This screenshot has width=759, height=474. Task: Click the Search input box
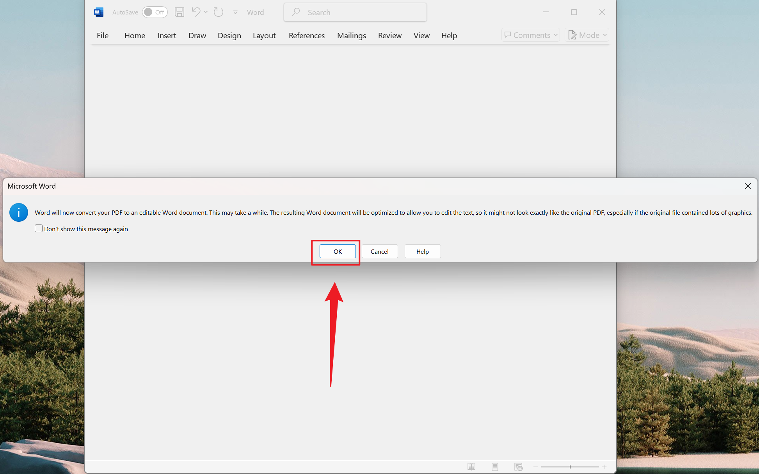355,12
